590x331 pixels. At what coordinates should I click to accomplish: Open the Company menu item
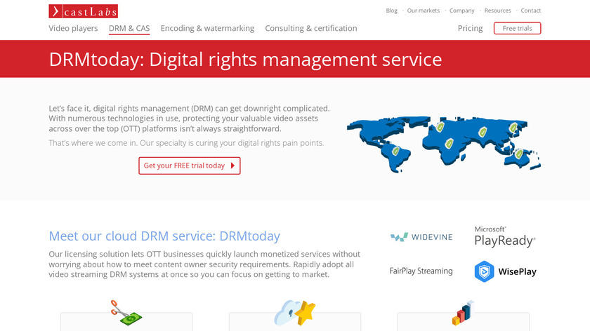coord(461,11)
